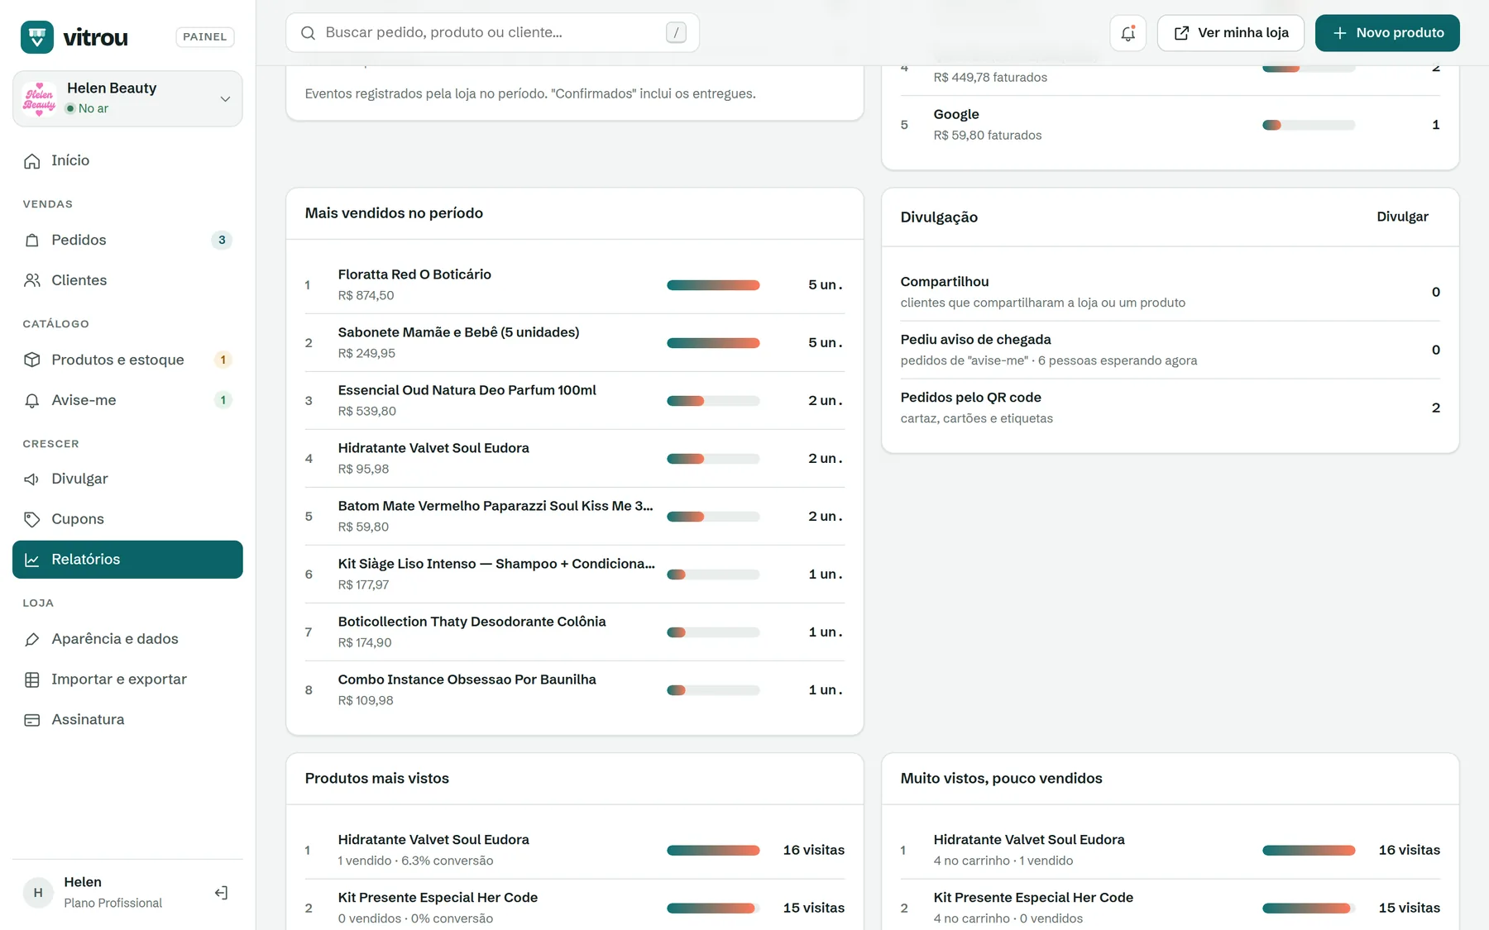Click the search magnifier icon
The width and height of the screenshot is (1489, 930).
coord(308,33)
